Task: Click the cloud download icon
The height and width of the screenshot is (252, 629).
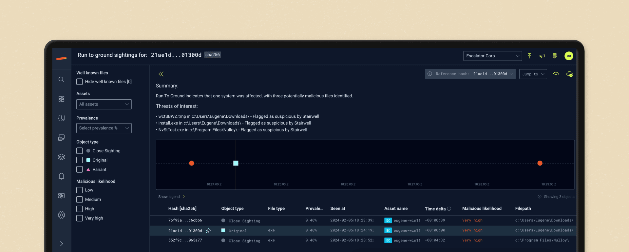Action: click(x=569, y=74)
